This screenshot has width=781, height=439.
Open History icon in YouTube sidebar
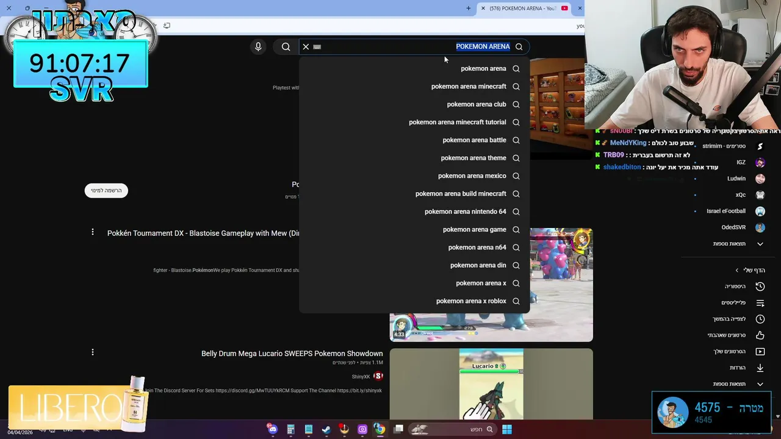[760, 287]
